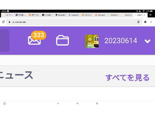This screenshot has width=155, height=116.
Task: Click the dark purple search box
Action: 5,41
